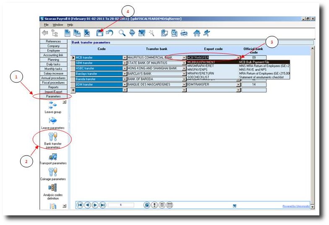Screen dimensions: 329x225
Task: Click the Print icon in the toolbar
Action: pyautogui.click(x=183, y=33)
